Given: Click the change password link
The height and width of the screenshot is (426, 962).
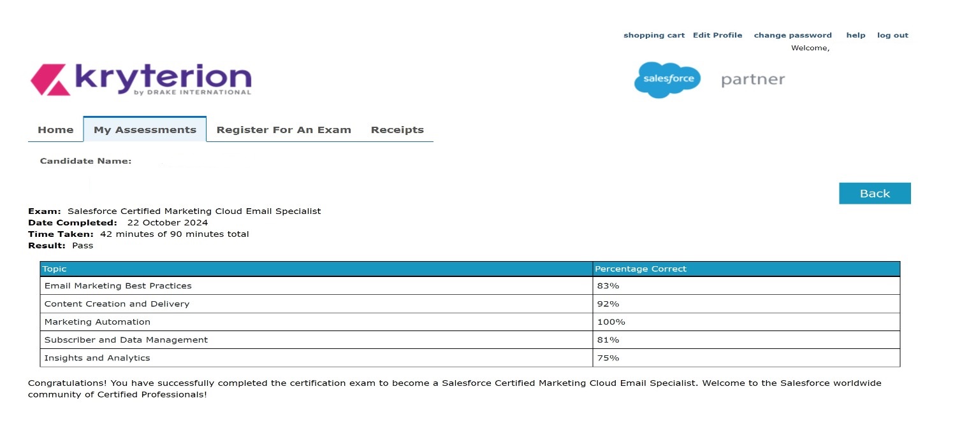Looking at the screenshot, I should click(793, 36).
